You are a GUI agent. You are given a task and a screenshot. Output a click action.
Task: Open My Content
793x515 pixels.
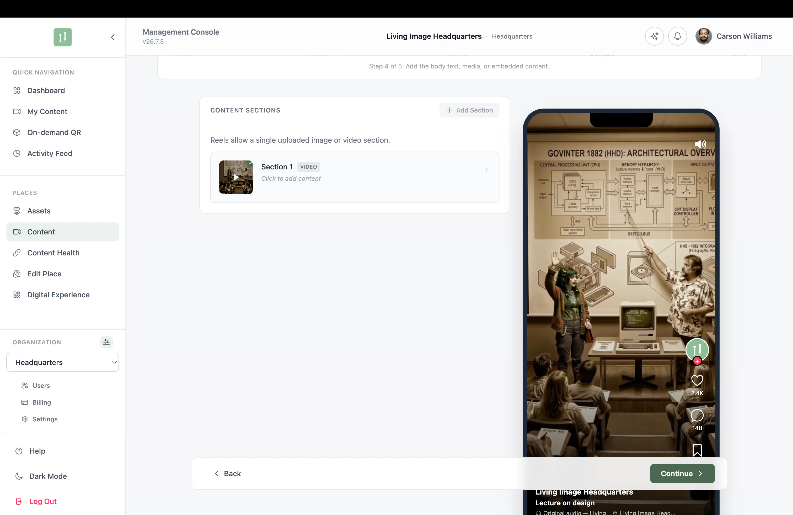coord(63,112)
